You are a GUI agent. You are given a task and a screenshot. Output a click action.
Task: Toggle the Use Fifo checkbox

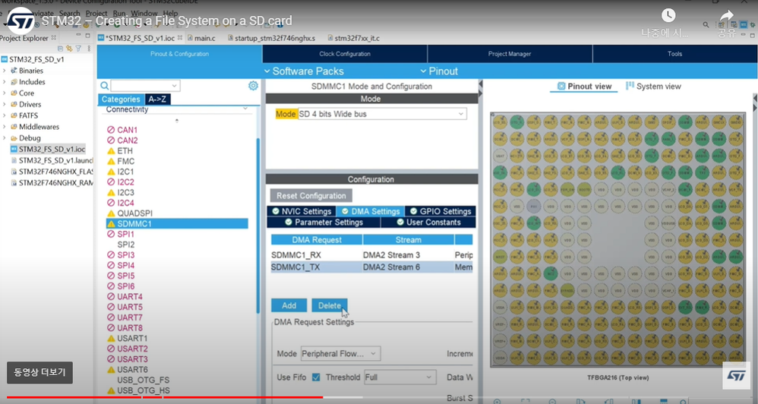(x=316, y=377)
